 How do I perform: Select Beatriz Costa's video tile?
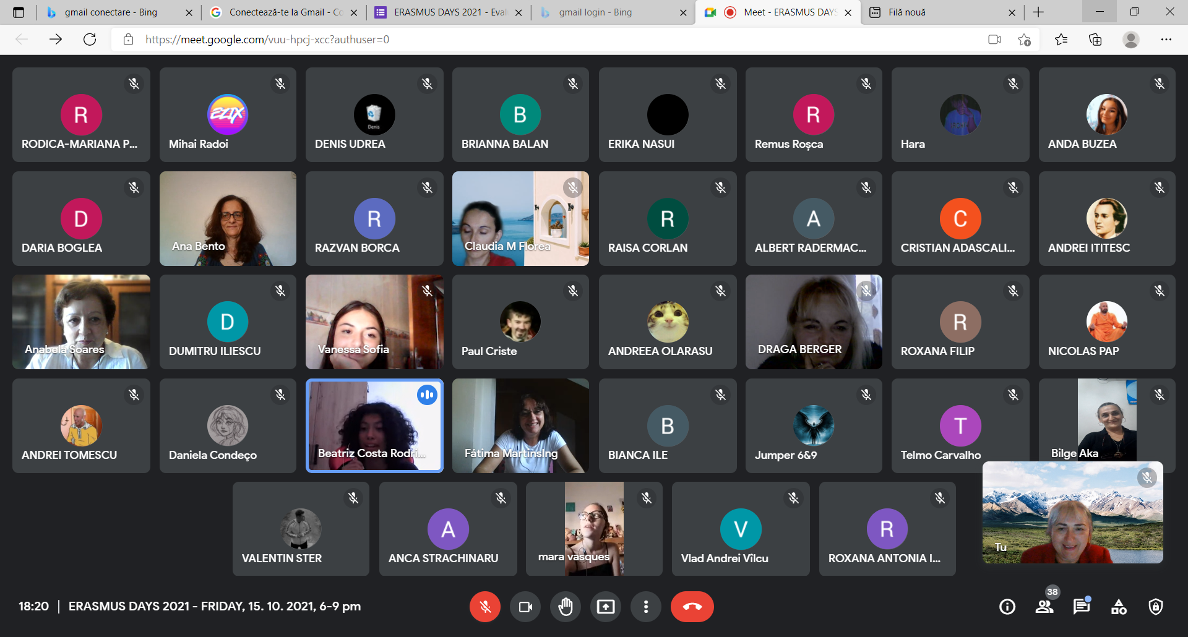[374, 425]
